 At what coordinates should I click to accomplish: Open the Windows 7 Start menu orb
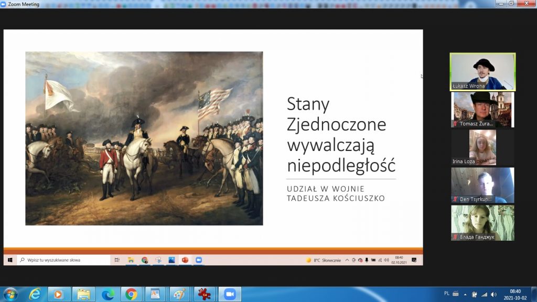10,294
